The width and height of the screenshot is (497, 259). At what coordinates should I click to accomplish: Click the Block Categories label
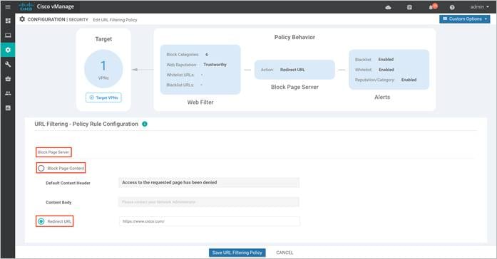[183, 54]
